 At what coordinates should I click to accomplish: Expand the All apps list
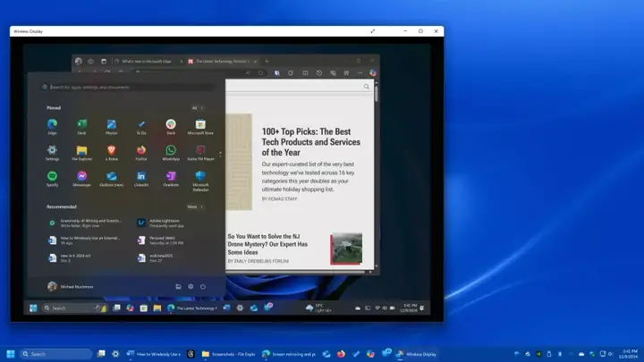coord(197,108)
